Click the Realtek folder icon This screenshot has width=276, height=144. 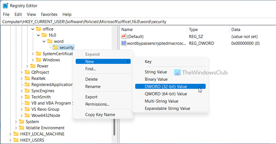point(27,78)
